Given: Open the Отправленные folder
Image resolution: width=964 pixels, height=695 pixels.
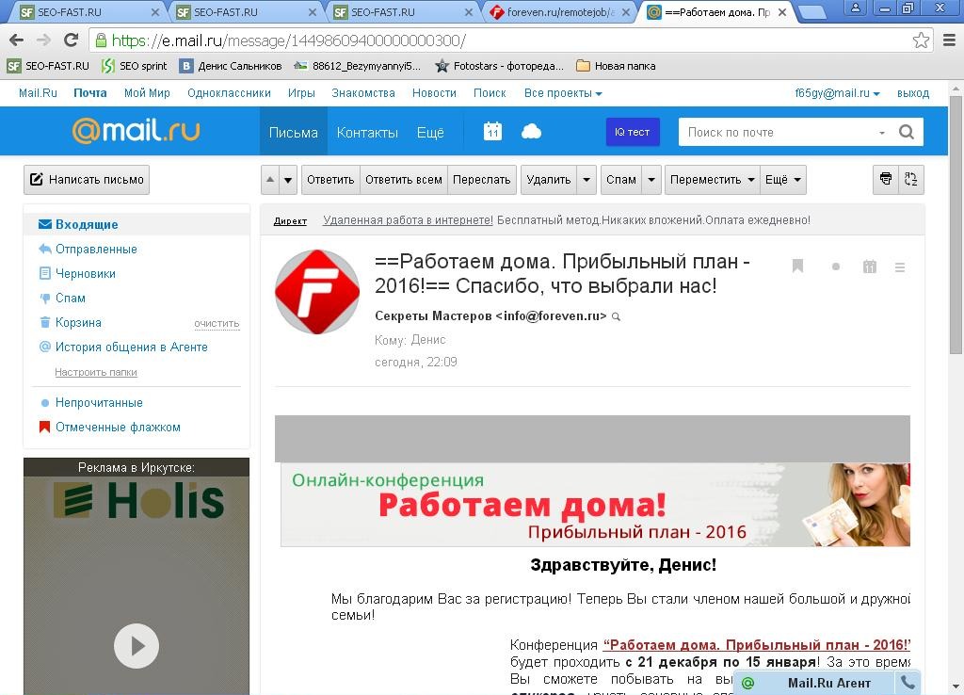Looking at the screenshot, I should tap(97, 250).
